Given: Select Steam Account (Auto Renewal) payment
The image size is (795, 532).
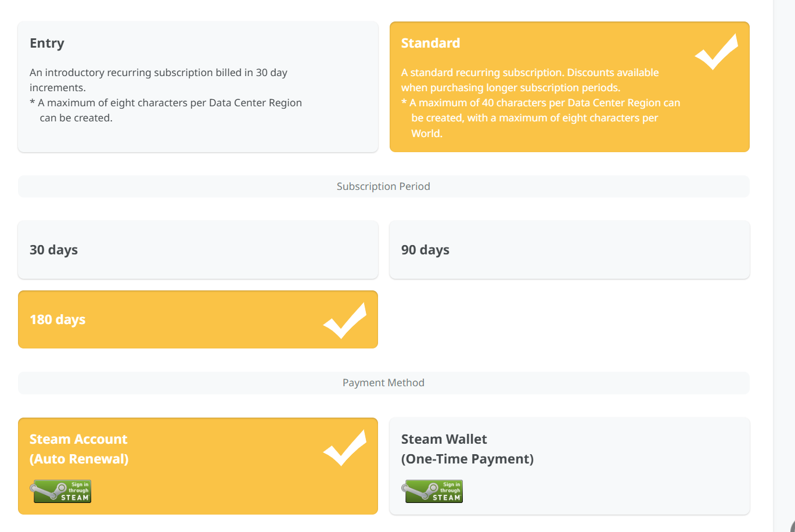Looking at the screenshot, I should coord(174,466).
